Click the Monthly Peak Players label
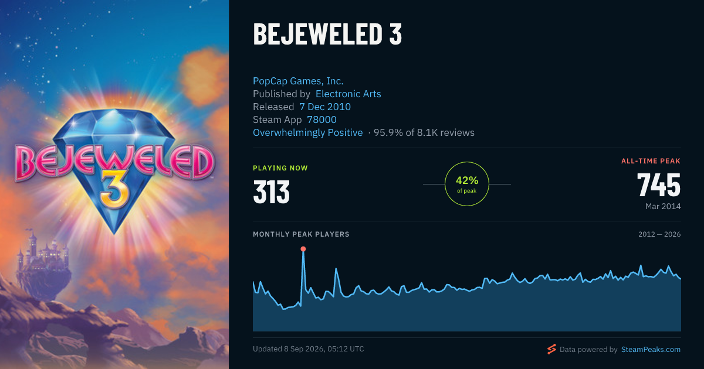The image size is (704, 369). 301,234
